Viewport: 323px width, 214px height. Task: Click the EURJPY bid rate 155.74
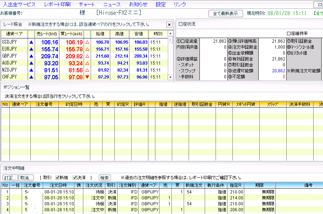pyautogui.click(x=50, y=49)
